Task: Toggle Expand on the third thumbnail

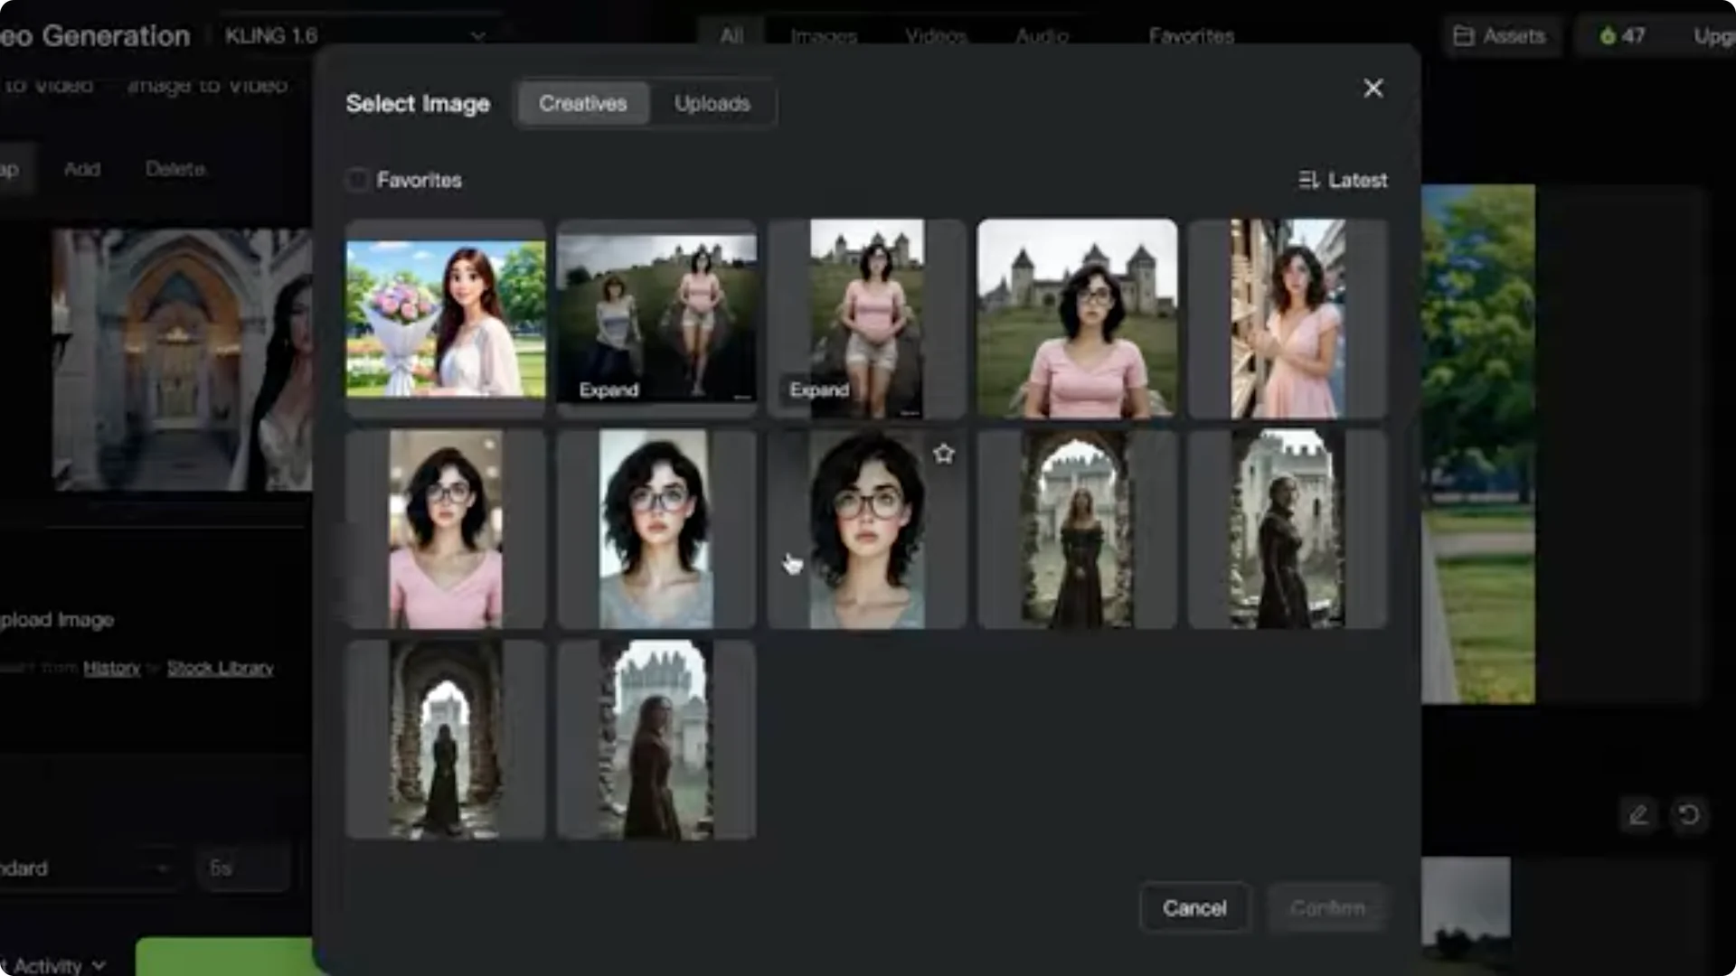Action: point(817,390)
